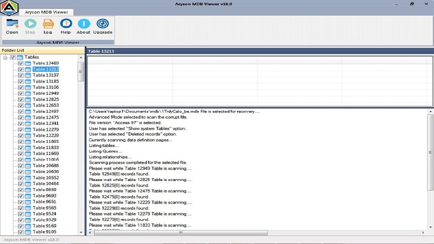Click the log pane up arrow
This screenshot has width=434, height=244.
[431, 111]
